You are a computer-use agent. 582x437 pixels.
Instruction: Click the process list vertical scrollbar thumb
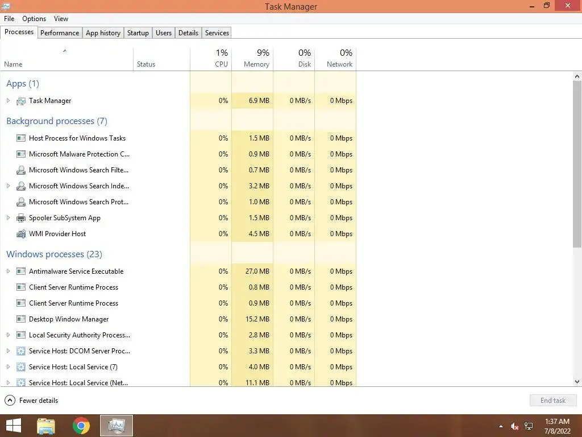577,163
